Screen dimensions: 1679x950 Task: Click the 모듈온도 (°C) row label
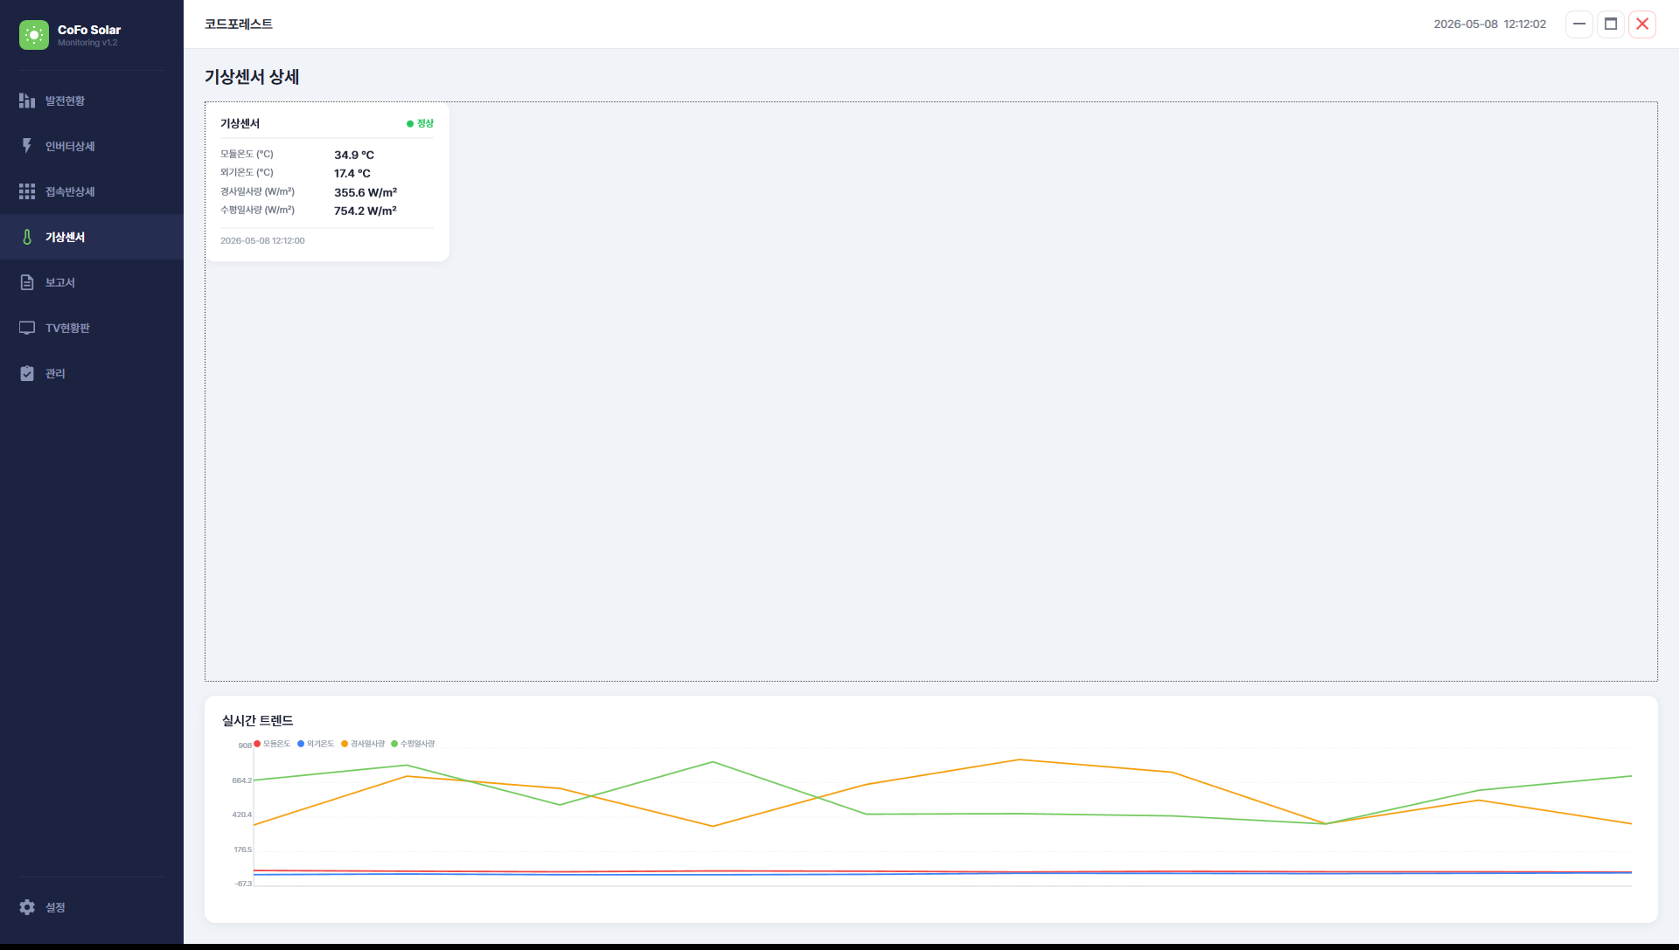[247, 154]
